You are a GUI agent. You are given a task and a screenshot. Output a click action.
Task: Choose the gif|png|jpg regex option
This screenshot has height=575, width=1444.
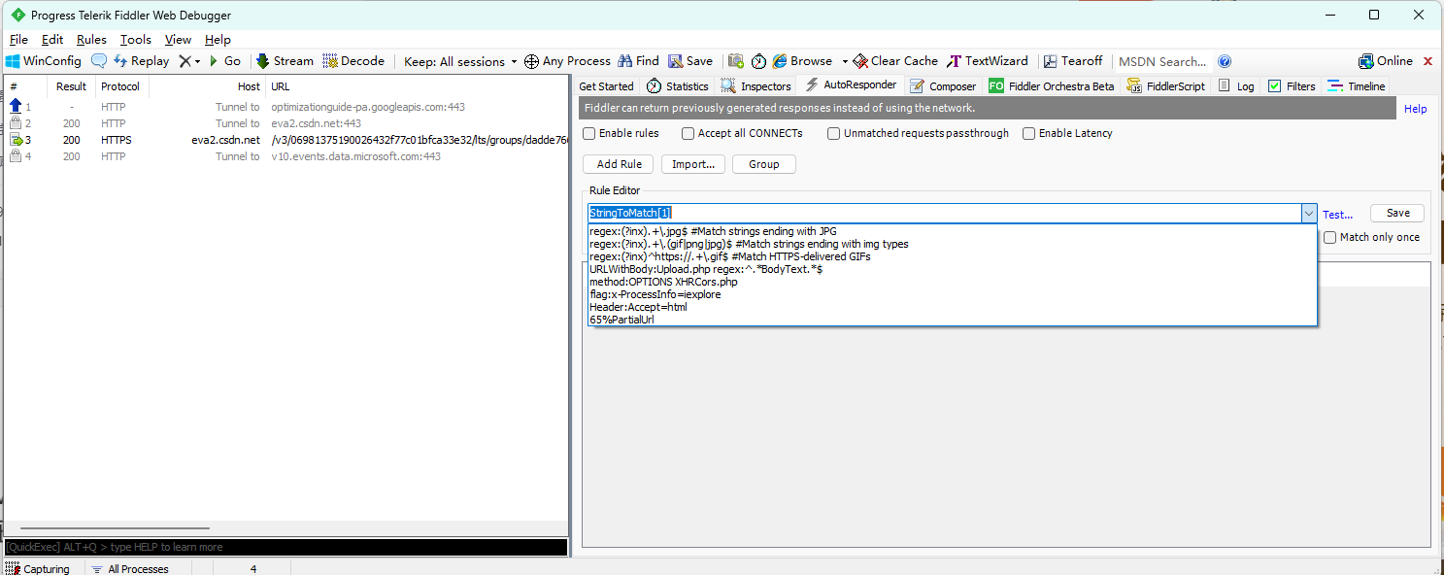click(x=952, y=244)
